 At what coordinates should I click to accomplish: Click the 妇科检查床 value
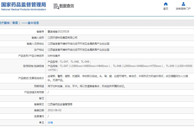click(54, 56)
